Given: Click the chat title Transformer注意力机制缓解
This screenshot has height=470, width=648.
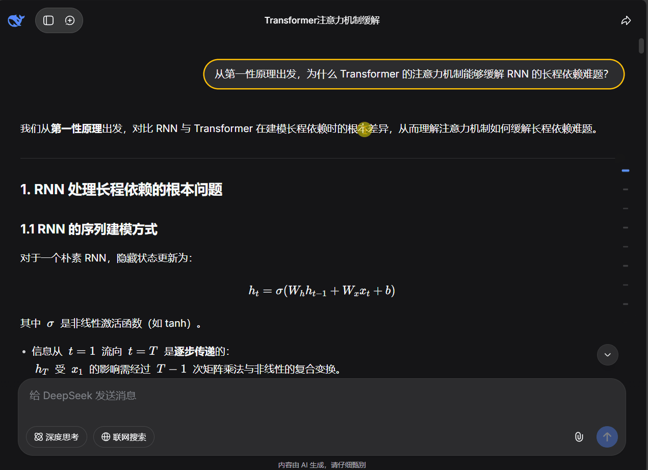Looking at the screenshot, I should tap(323, 20).
